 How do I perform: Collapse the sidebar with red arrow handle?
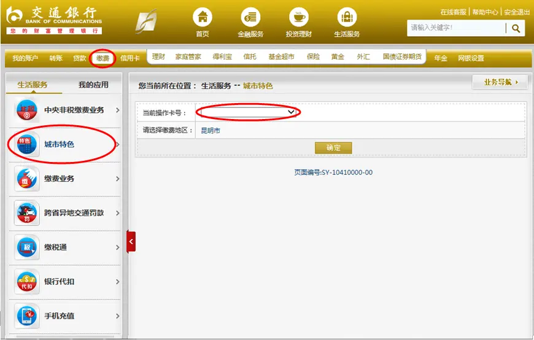131,242
